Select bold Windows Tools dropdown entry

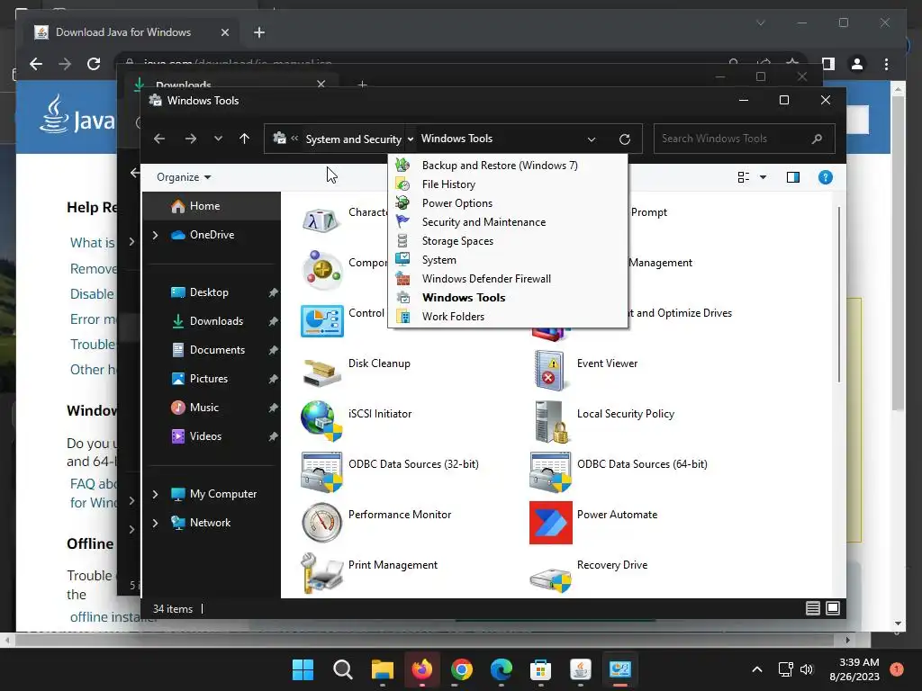point(508,297)
